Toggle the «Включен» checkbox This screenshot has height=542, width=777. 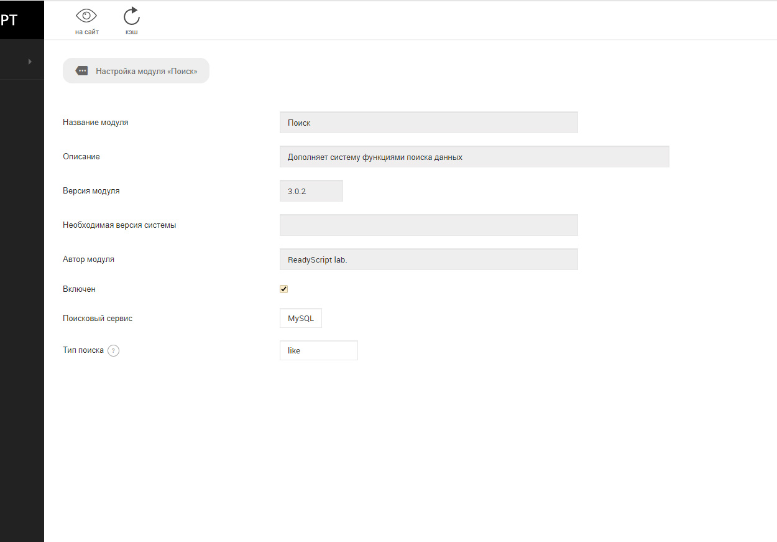pyautogui.click(x=284, y=289)
